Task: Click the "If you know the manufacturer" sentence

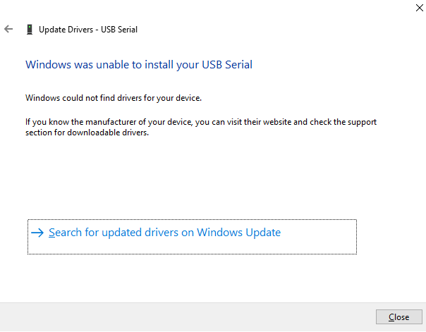Action: click(x=201, y=122)
